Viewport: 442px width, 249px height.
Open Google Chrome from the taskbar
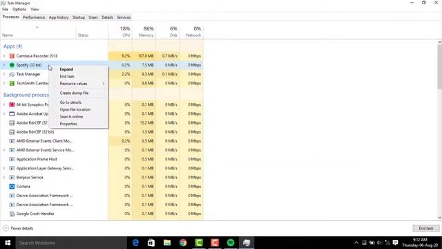183,243
